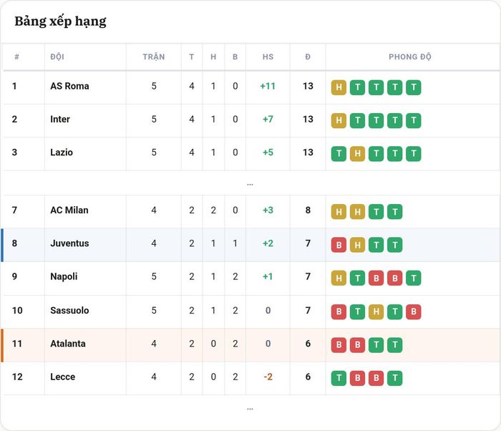Expand hidden rows between Lazio and AC Milan
Screen dimensions: 501x431
tap(250, 184)
